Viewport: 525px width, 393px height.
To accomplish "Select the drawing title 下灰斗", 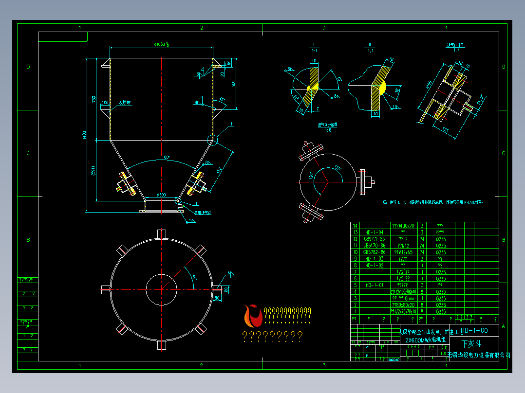I will (471, 343).
